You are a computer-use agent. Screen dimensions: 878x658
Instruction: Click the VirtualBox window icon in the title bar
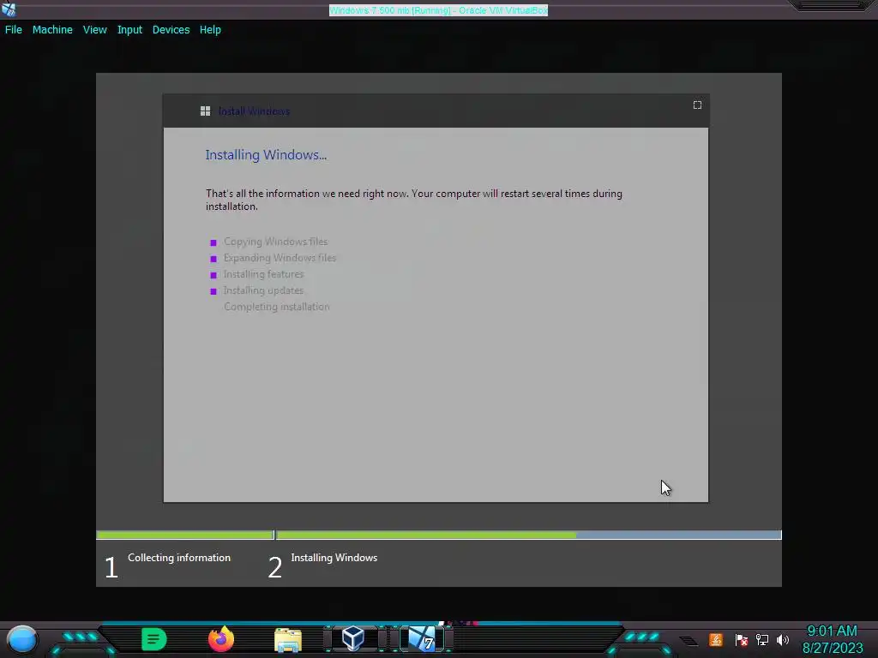coord(9,9)
